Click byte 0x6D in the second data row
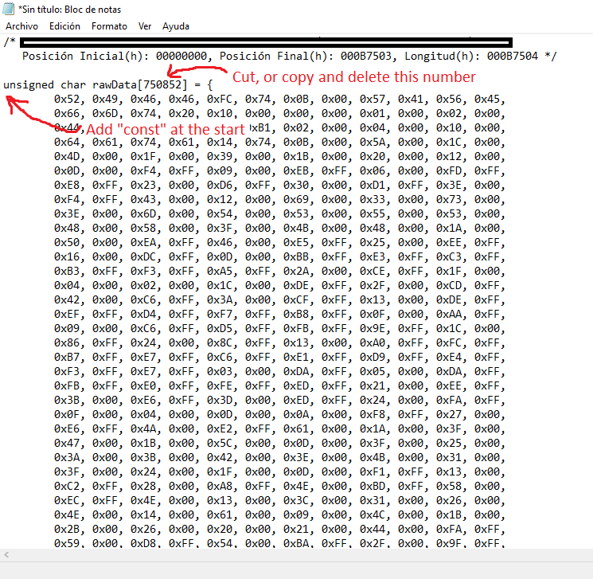Screen dimensions: 593x579 coord(105,114)
